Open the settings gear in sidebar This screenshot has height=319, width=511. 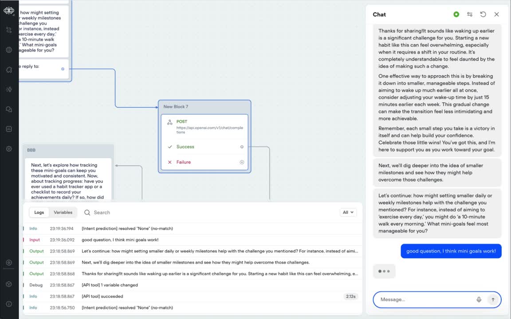point(9,149)
